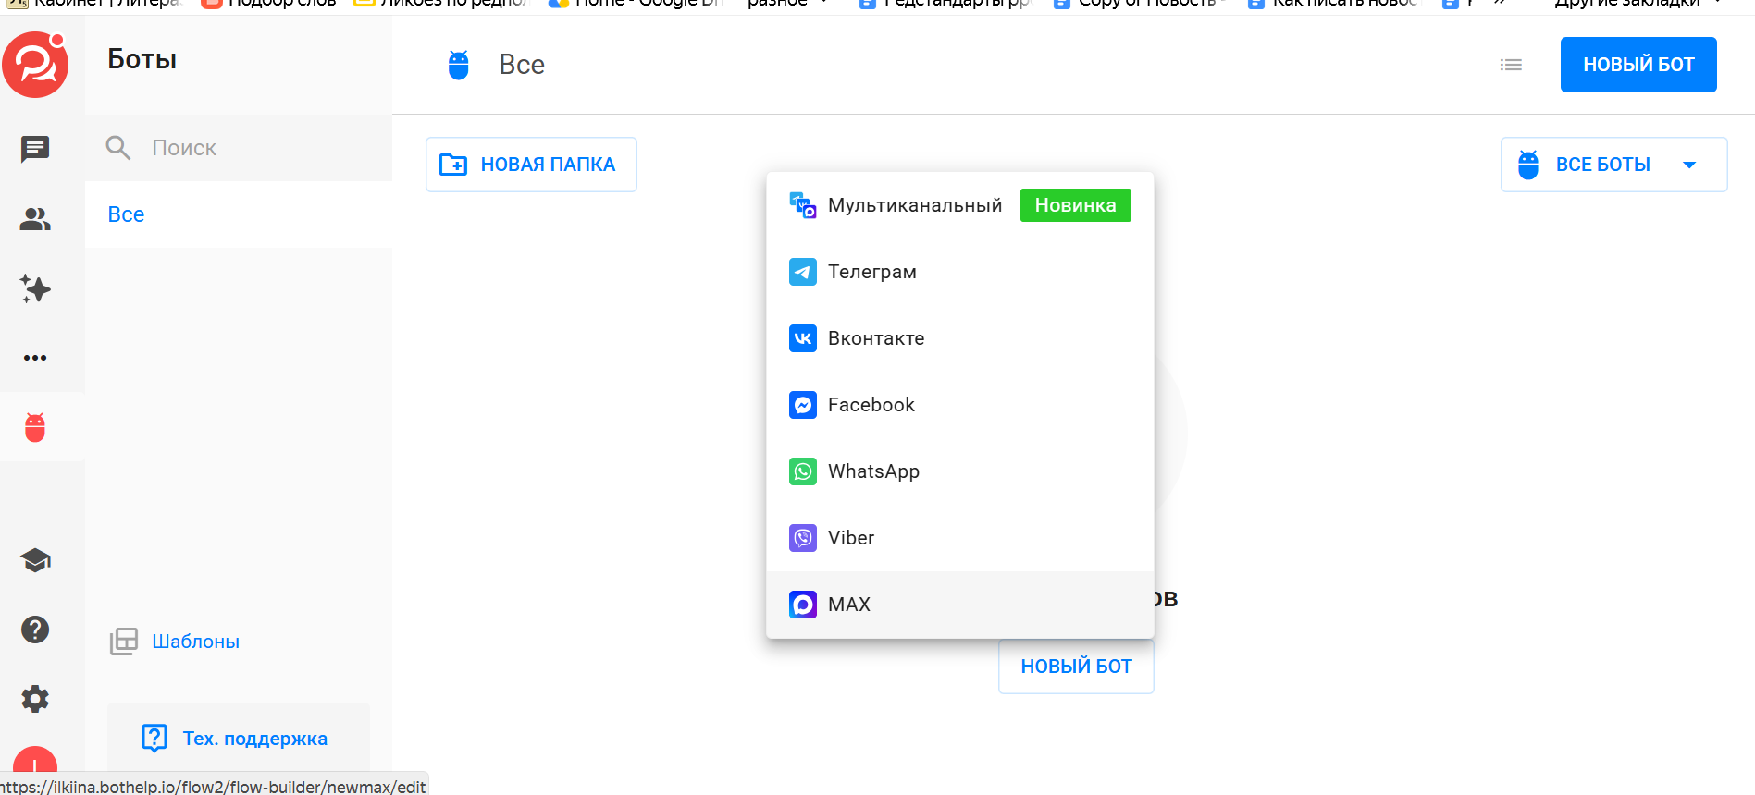Open settings via the gear icon
Viewport: 1755px width, 795px height.
35,699
